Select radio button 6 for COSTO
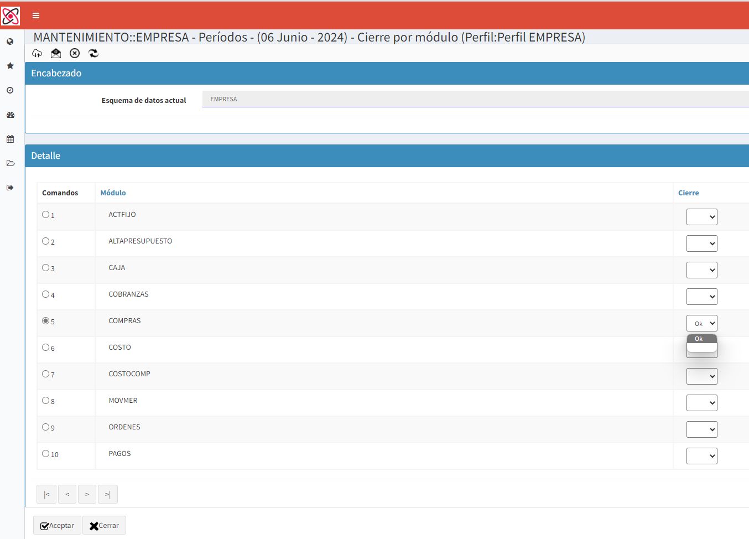The image size is (749, 539). point(46,348)
